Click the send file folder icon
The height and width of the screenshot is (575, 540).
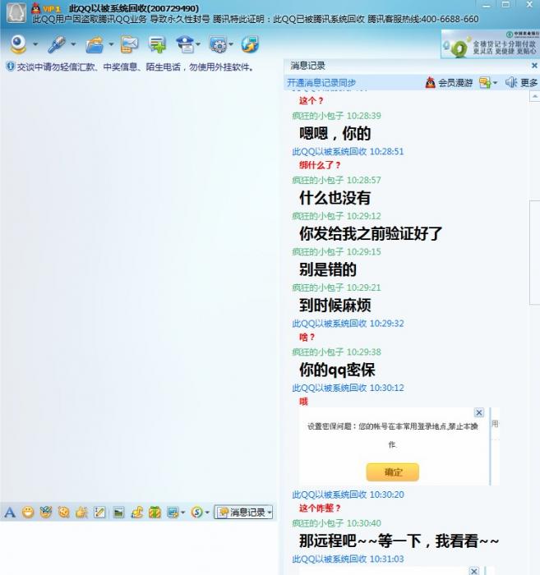click(95, 44)
